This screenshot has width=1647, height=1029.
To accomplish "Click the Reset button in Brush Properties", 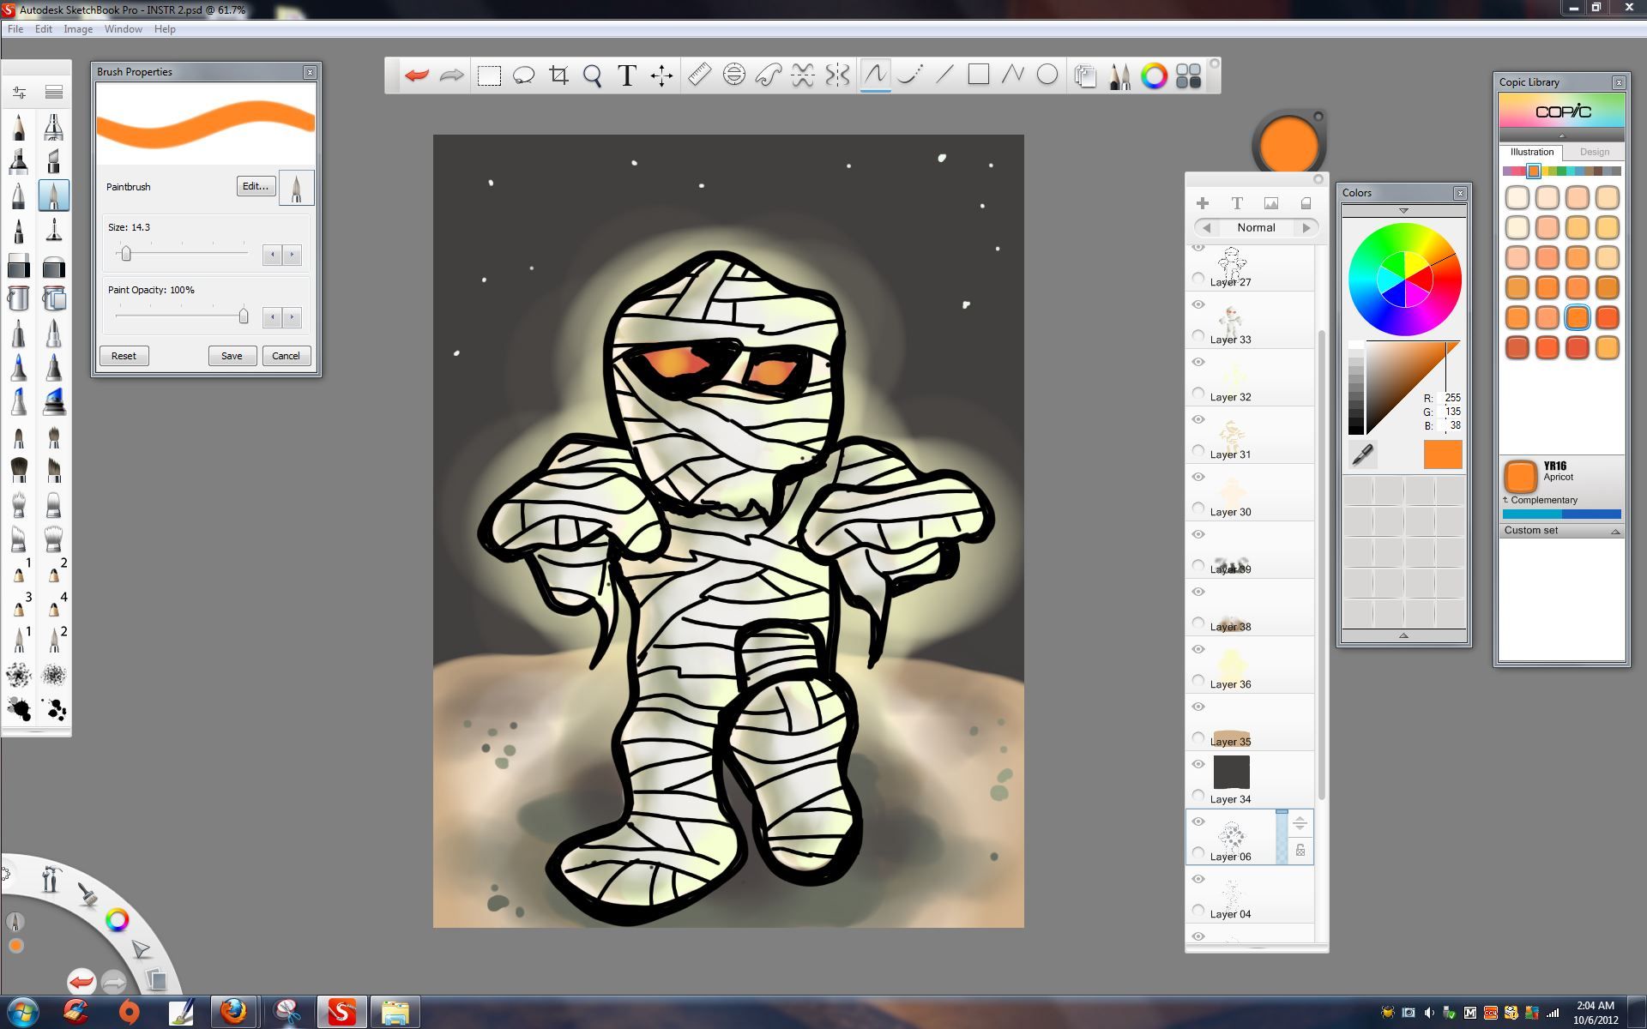I will click(124, 355).
